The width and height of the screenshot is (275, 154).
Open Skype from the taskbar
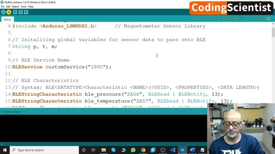point(113,150)
